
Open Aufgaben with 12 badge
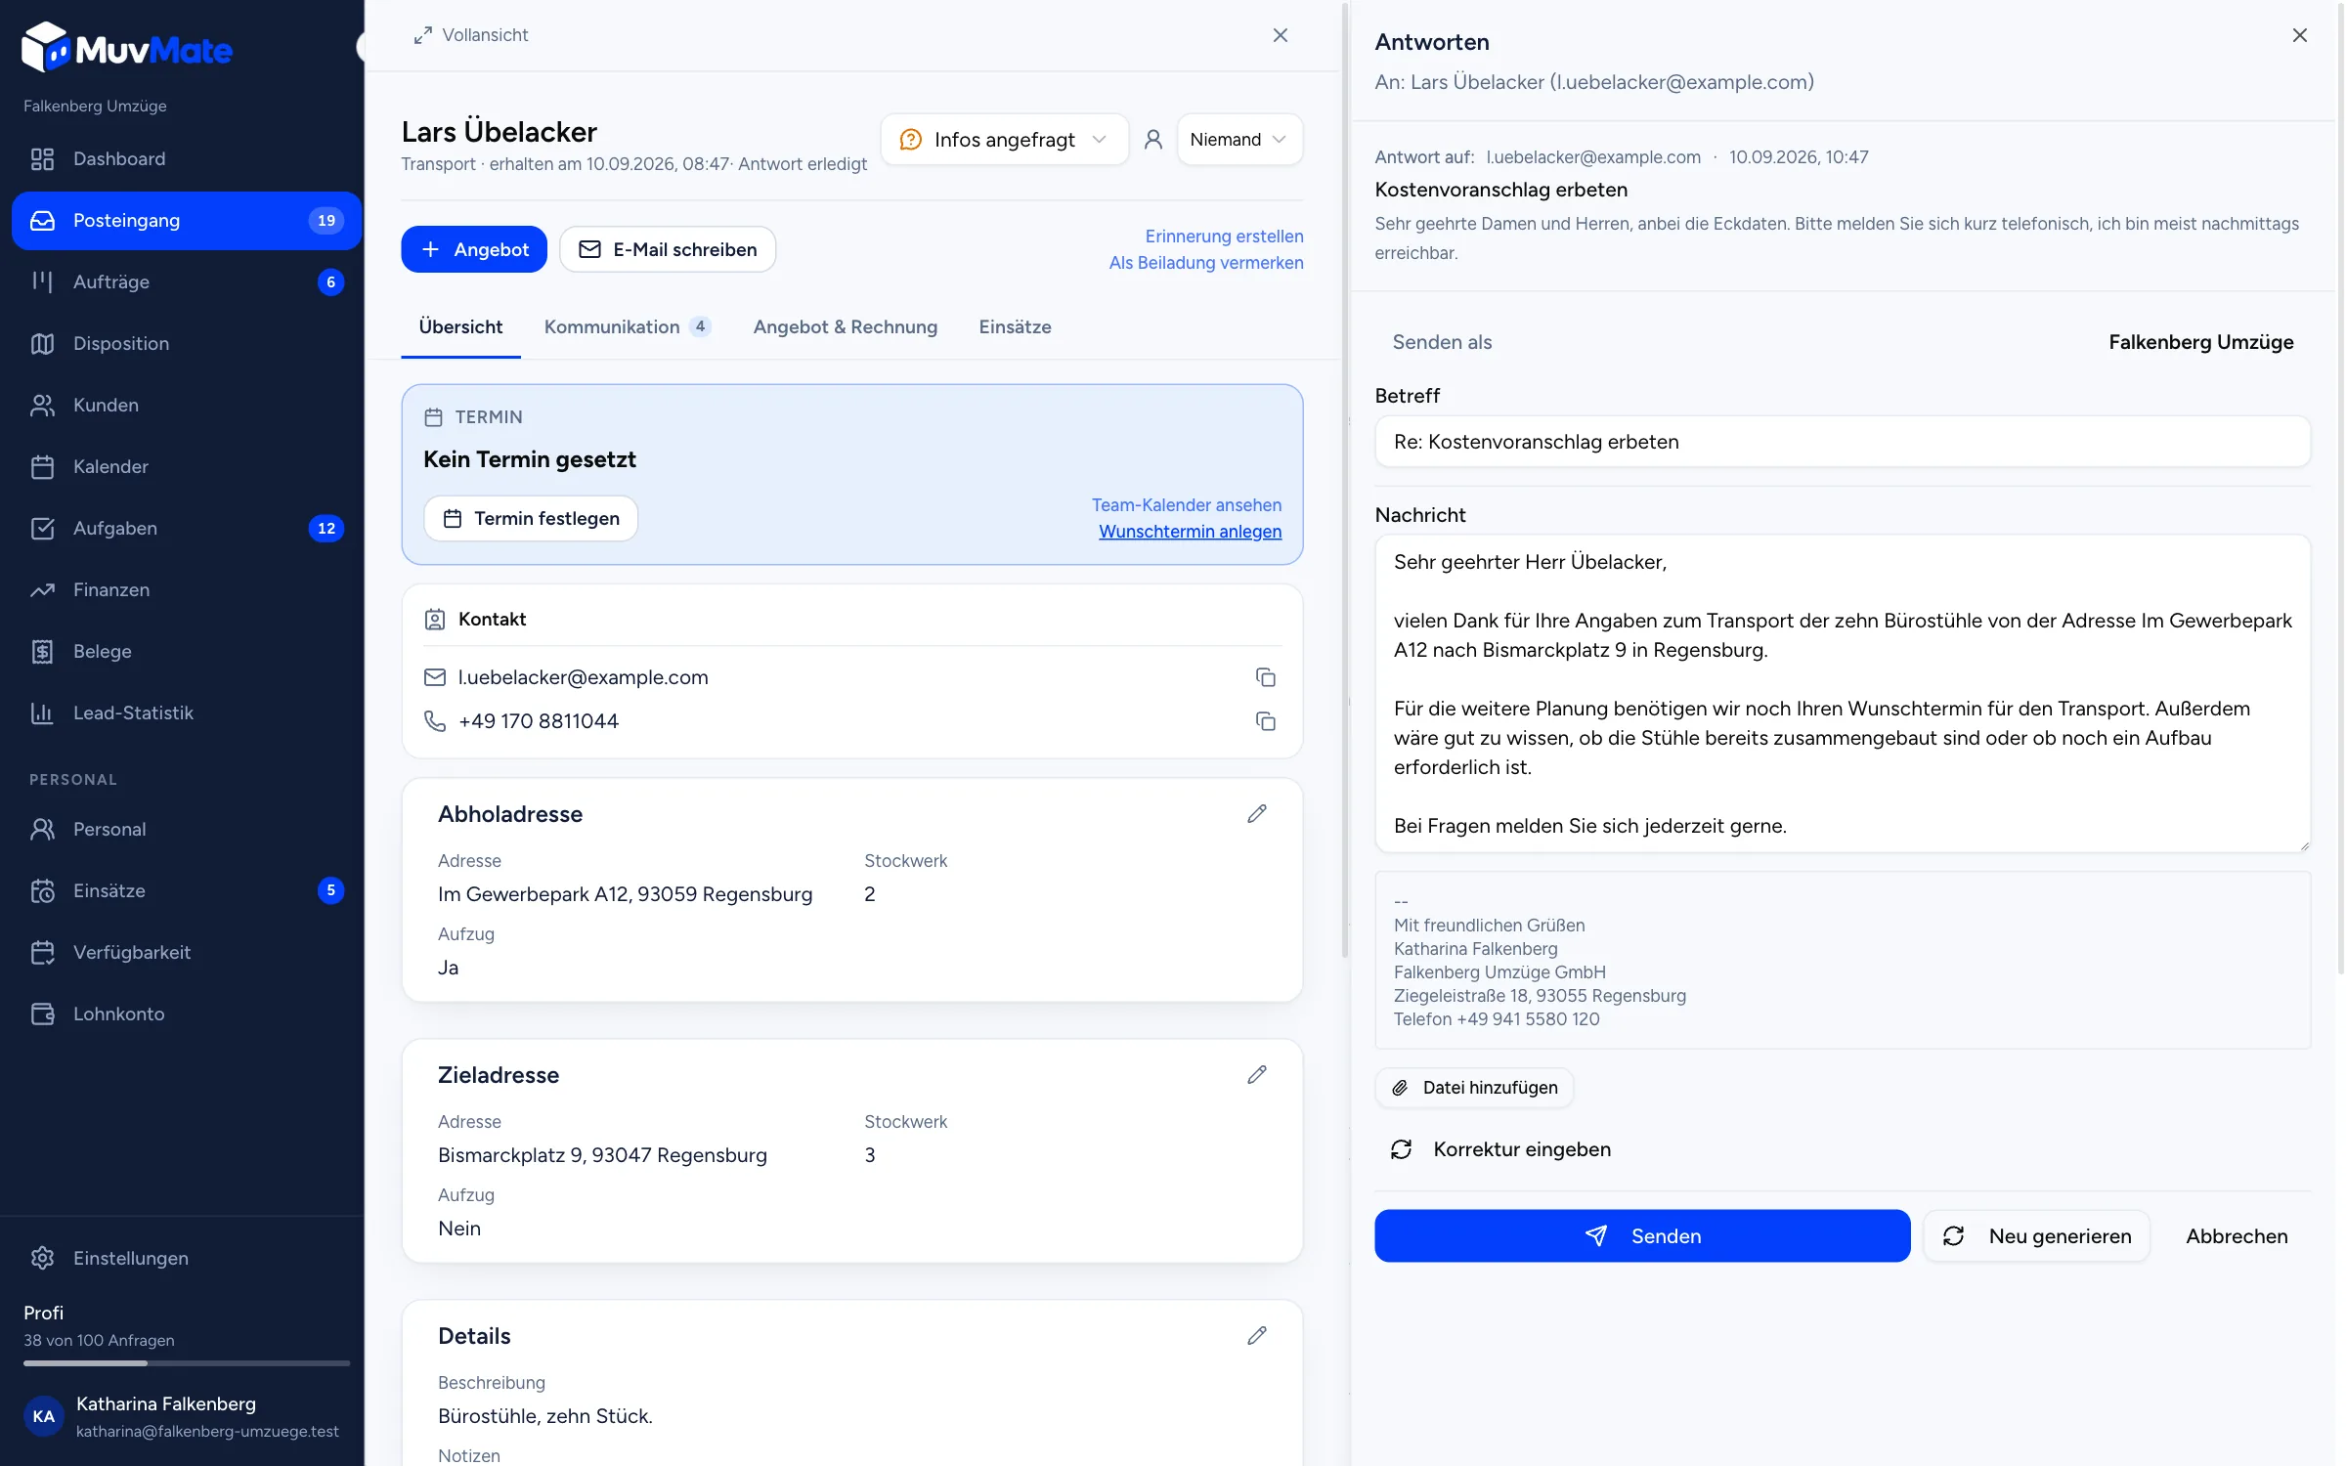pyautogui.click(x=186, y=528)
